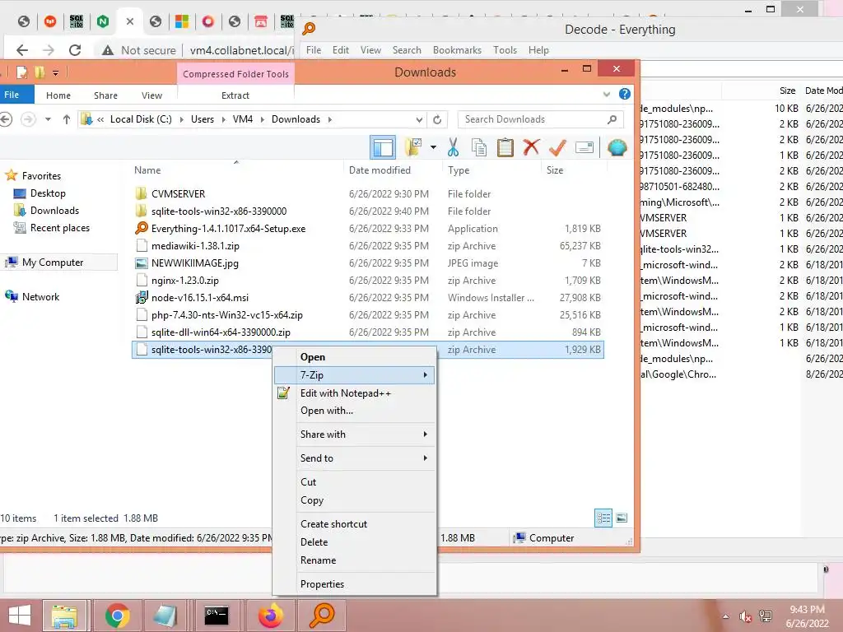Select the 7-Zip context menu submenu
This screenshot has width=843, height=632.
click(354, 375)
